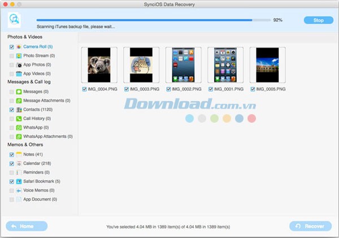
Task: Open the Contacts (1120) category
Action: pyautogui.click(x=38, y=110)
